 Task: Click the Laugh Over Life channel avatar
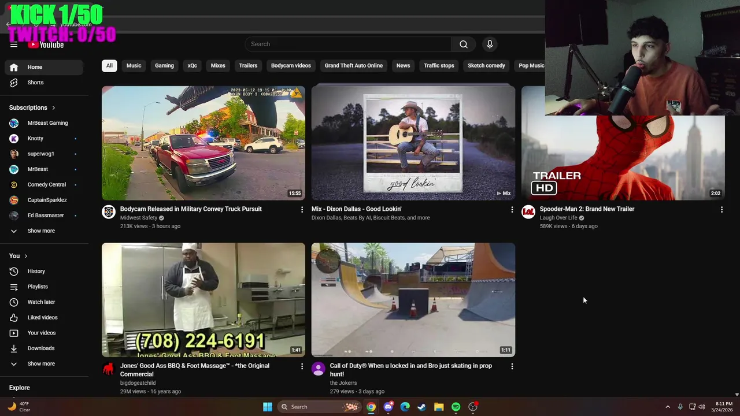click(x=528, y=212)
